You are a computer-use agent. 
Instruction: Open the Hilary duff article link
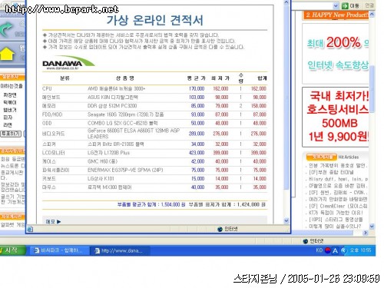[339, 179]
